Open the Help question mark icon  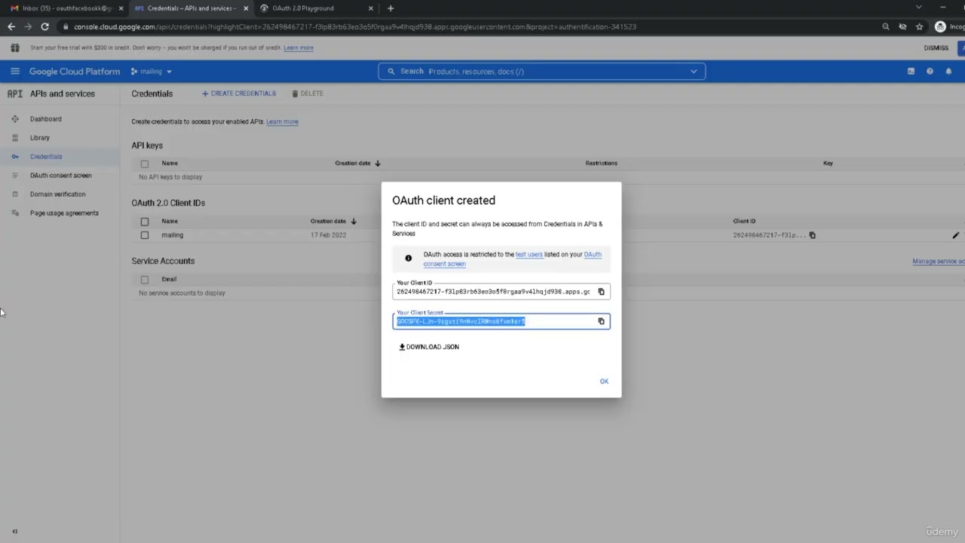coord(930,72)
